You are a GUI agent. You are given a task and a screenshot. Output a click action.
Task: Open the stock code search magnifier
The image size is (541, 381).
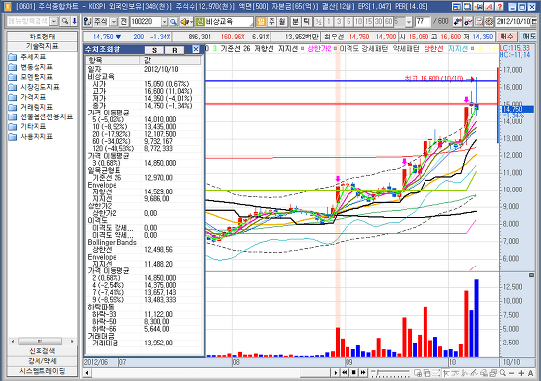coord(173,22)
